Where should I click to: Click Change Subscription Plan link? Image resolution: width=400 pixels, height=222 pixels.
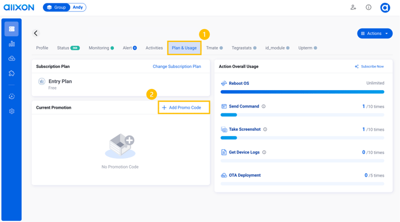(x=177, y=66)
